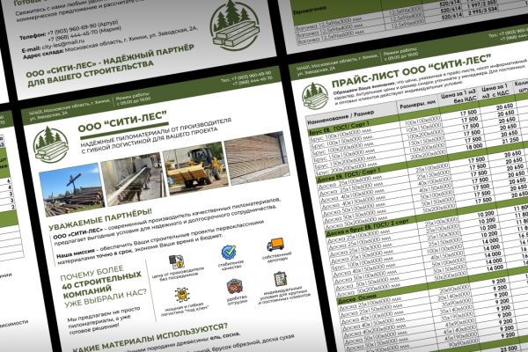The height and width of the screenshot is (352, 528).
Task: Click the price cell 2 995/3 534 on the top-right page
Action: [482, 11]
